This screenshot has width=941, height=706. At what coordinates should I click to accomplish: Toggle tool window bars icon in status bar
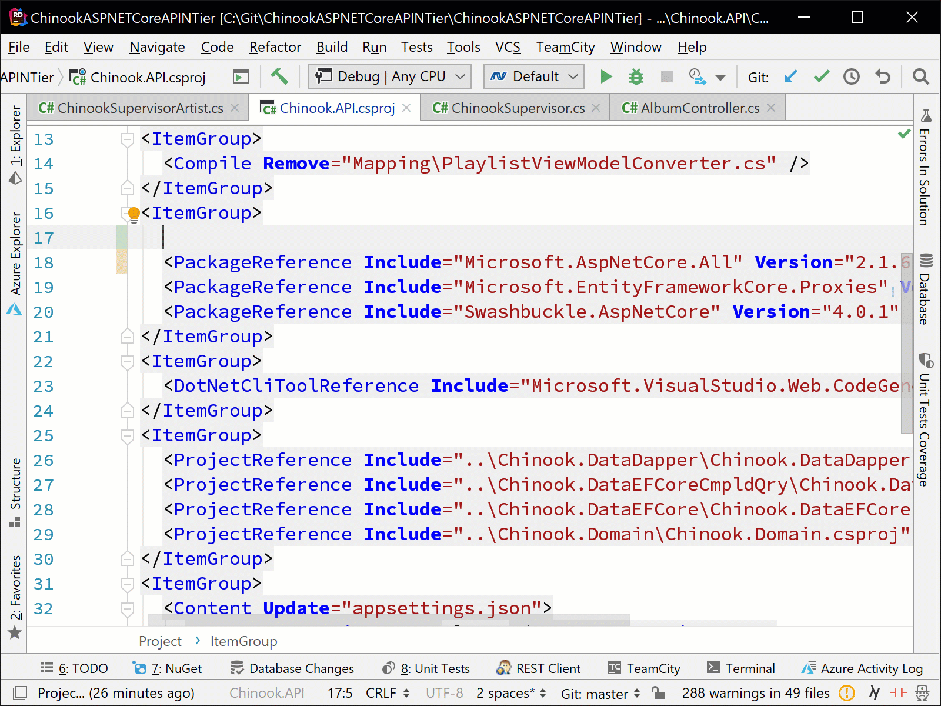pyautogui.click(x=20, y=693)
